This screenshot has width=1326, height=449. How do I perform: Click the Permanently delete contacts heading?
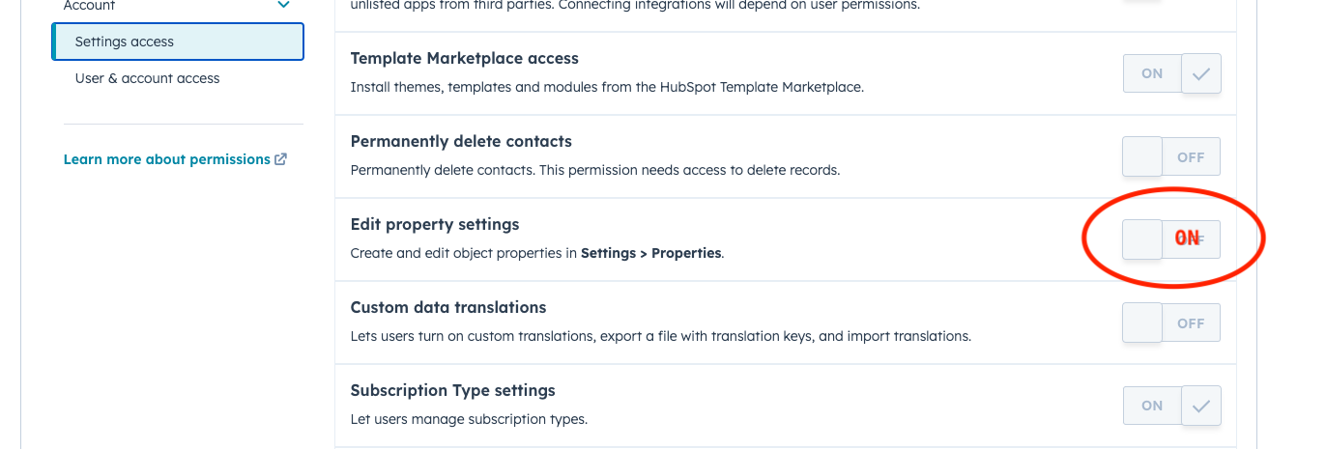[461, 142]
